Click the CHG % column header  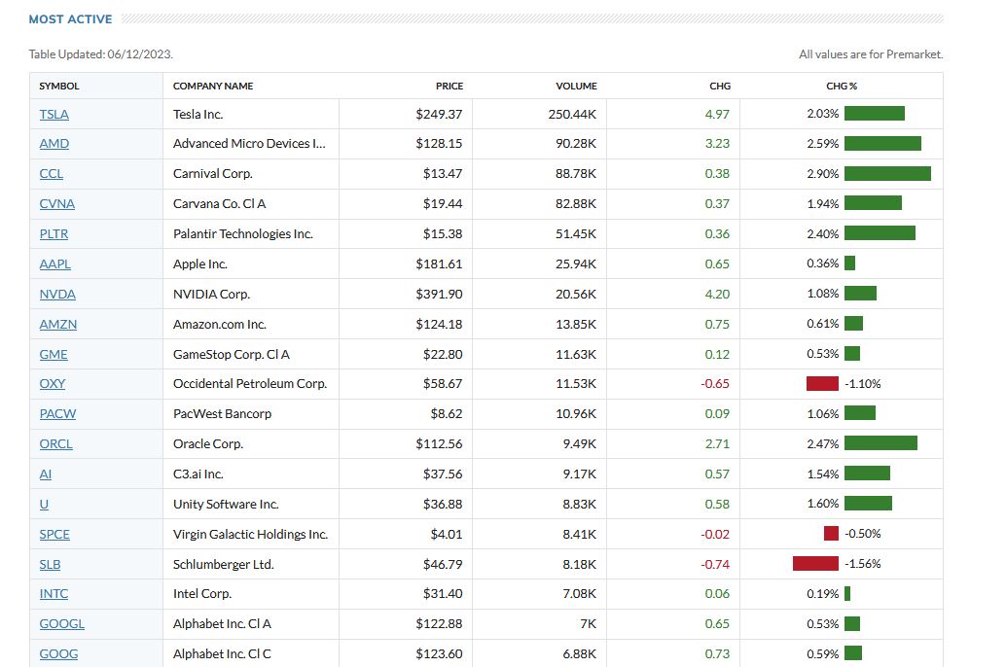coord(842,87)
